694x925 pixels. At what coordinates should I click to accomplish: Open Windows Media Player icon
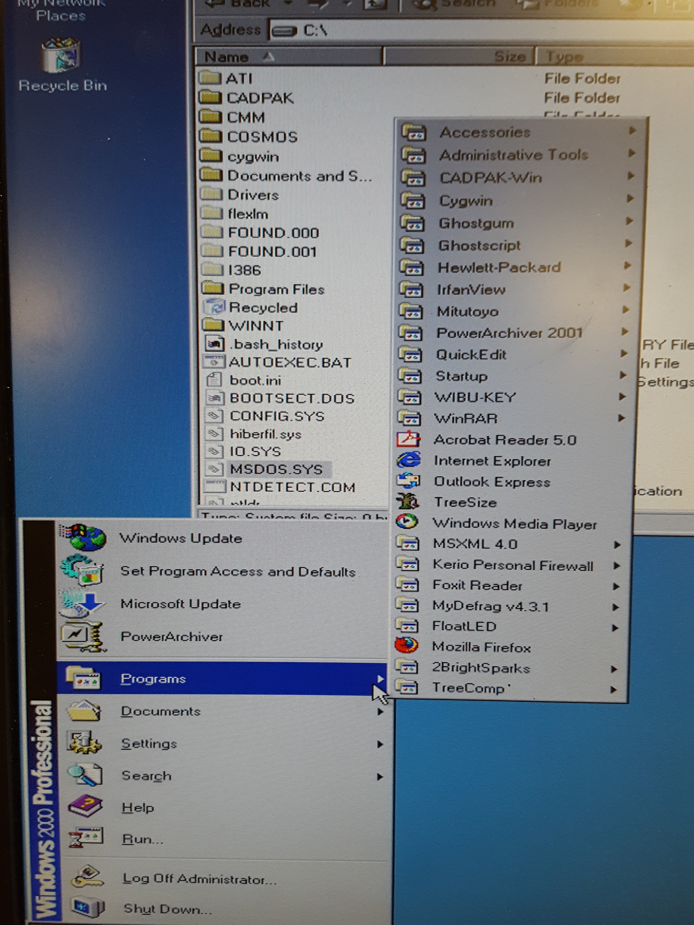point(408,522)
